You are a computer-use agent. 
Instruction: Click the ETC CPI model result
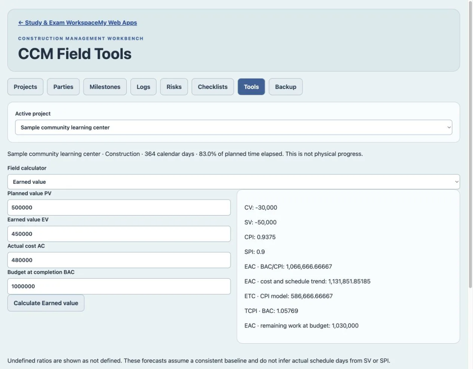coord(288,296)
